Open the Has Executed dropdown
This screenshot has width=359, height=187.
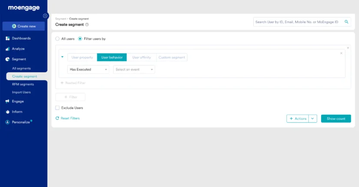tap(88, 69)
